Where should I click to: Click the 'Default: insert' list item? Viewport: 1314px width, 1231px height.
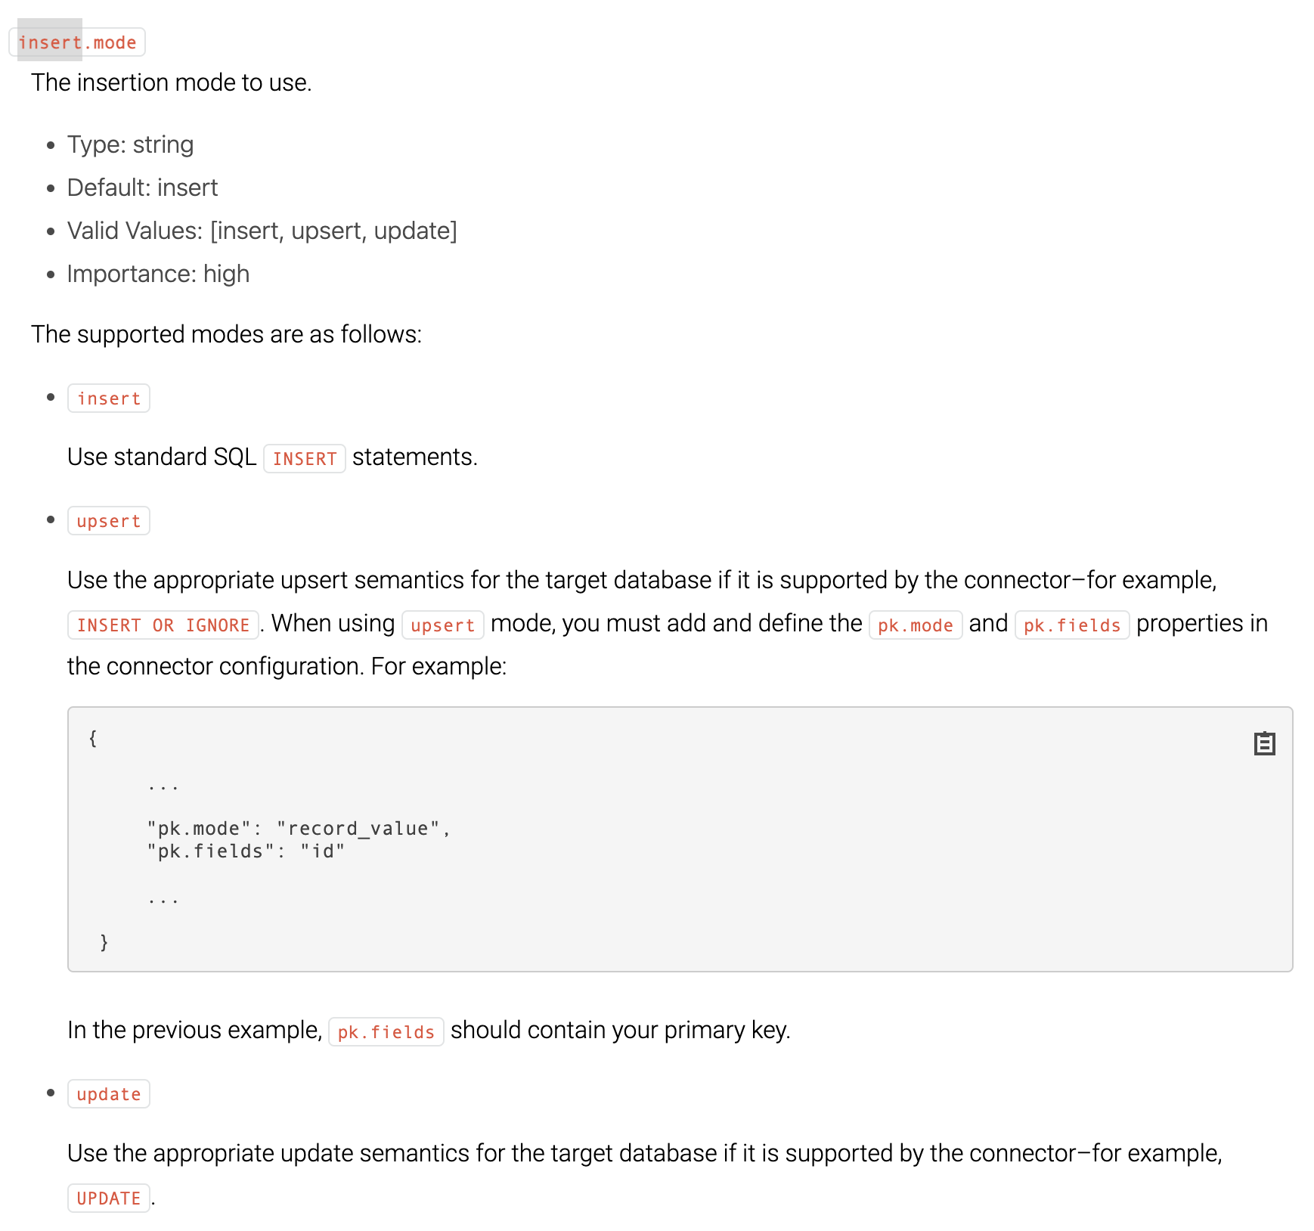142,188
